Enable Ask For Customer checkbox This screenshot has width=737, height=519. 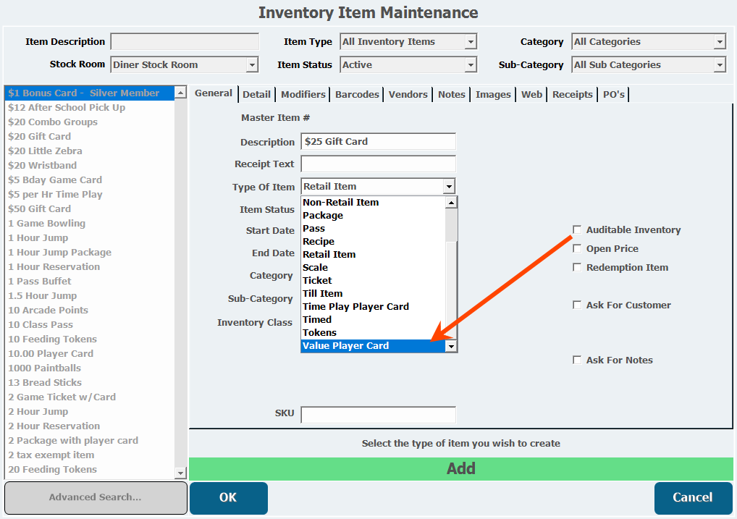click(577, 305)
